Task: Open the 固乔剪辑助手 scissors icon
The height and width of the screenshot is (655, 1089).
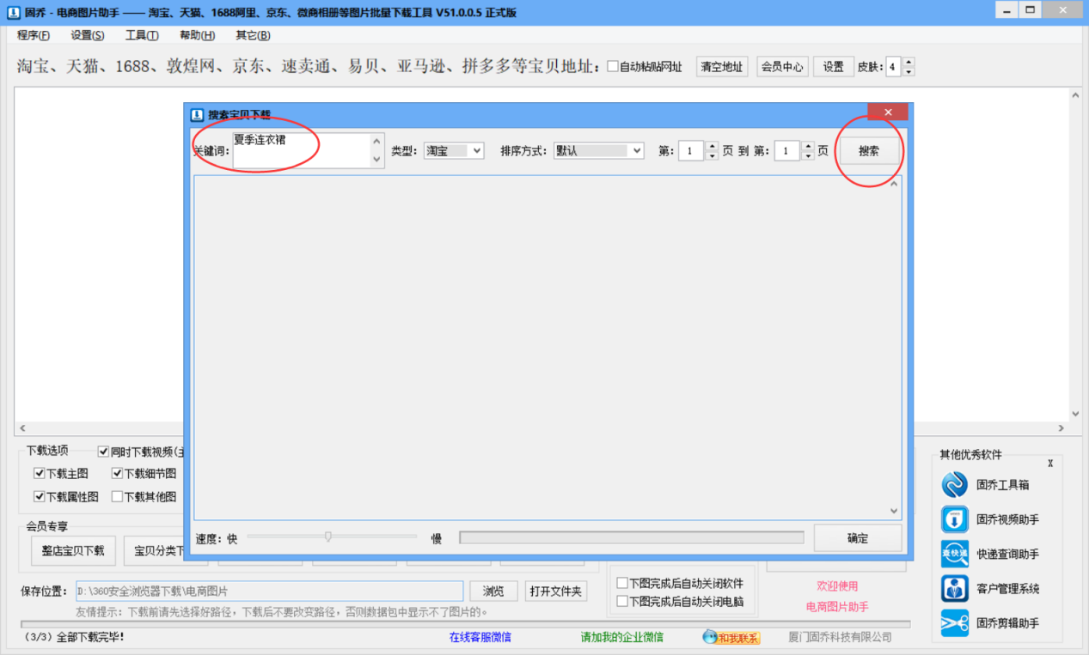Action: [954, 622]
